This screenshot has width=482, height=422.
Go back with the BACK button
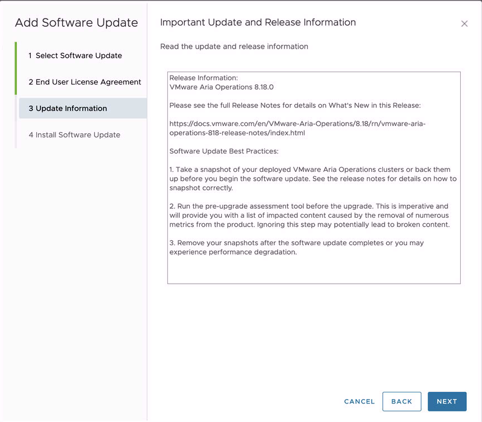coord(402,401)
